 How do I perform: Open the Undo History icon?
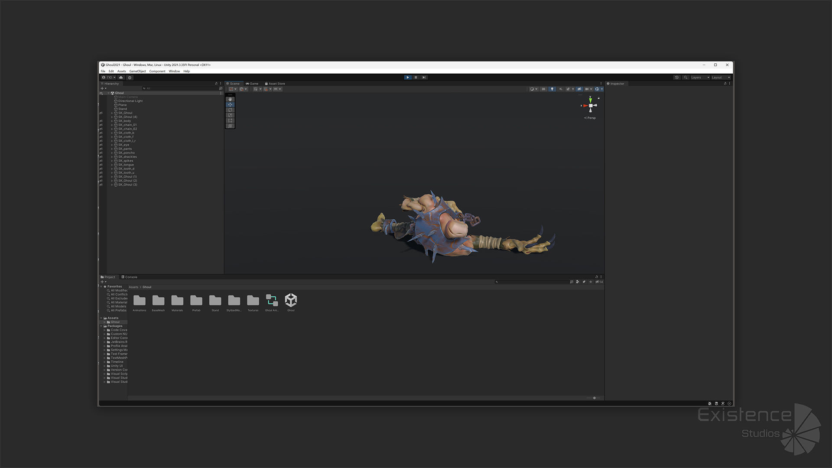(677, 78)
